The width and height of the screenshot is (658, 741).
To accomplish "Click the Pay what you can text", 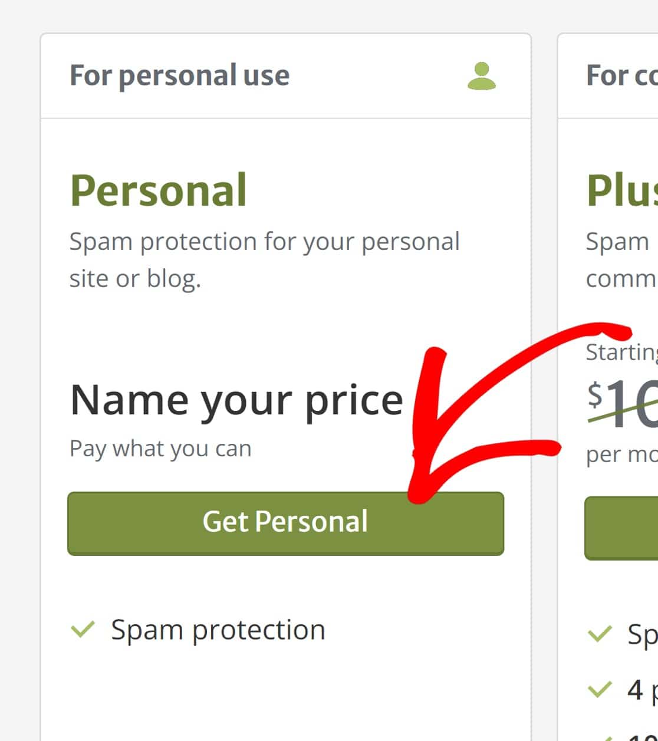I will tap(160, 449).
